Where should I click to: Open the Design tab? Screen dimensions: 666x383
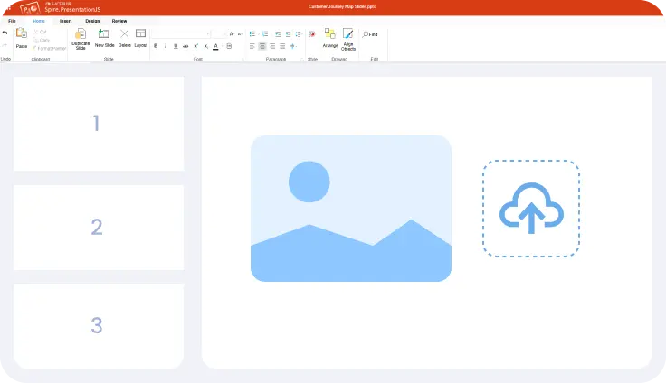(x=92, y=20)
